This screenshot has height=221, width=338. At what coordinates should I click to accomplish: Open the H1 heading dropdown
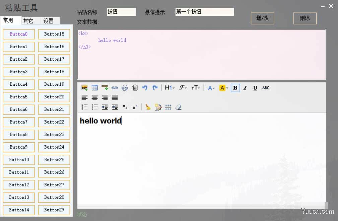click(170, 88)
